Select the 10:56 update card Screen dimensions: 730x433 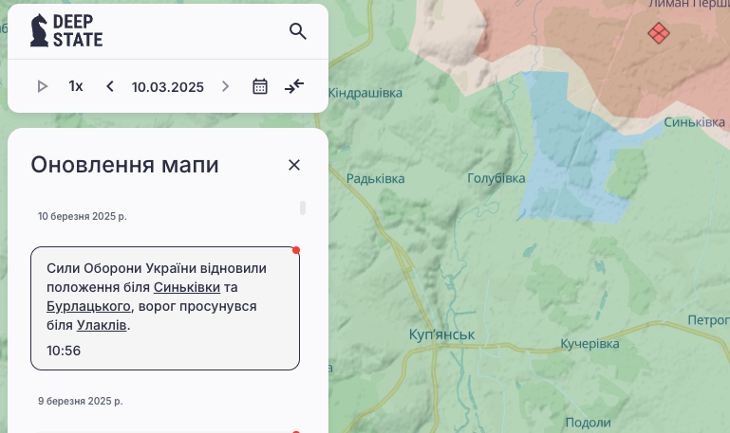(x=165, y=308)
